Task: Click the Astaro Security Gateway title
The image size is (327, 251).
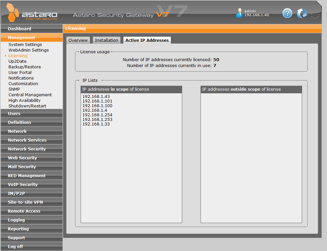Action: pyautogui.click(x=113, y=15)
